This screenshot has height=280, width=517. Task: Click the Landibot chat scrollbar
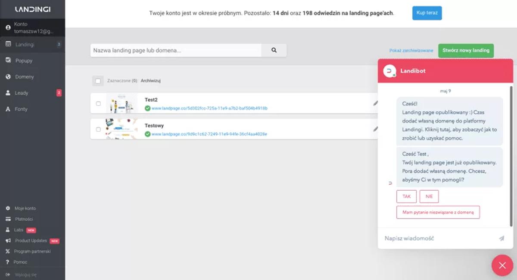click(511, 155)
